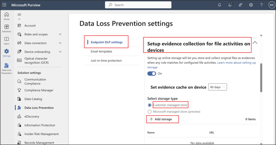
Task: Collapse navigation with hamburger icon
Action: (x=19, y=15)
